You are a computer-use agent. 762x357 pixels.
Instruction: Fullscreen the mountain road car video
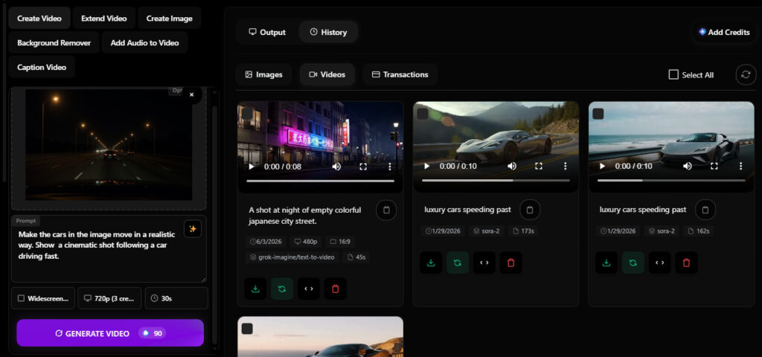pos(539,166)
